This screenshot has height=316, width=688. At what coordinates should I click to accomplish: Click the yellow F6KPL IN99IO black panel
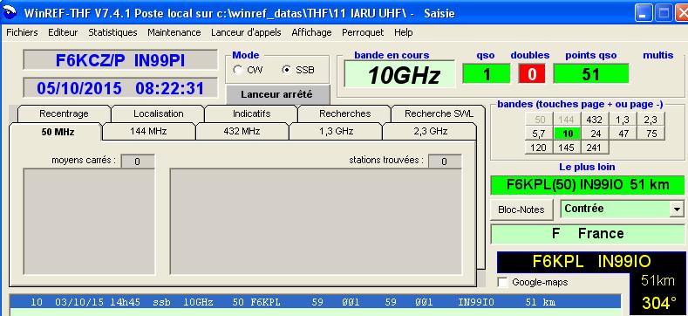point(591,262)
